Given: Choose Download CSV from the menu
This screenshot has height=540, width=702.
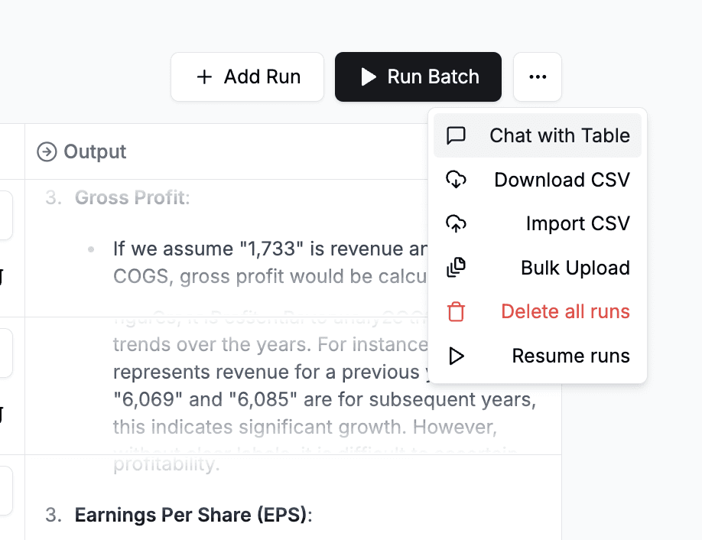Looking at the screenshot, I should [538, 180].
